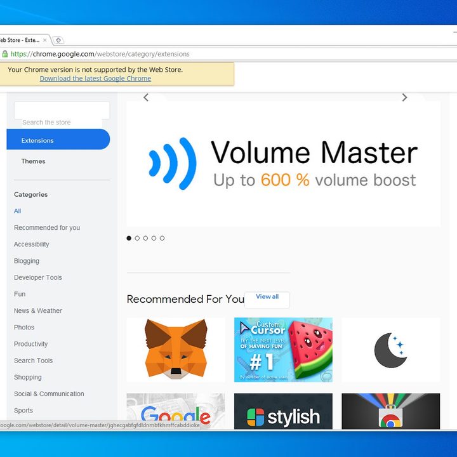The height and width of the screenshot is (457, 457).
Task: Click the Recommended For You heading
Action: coord(185,299)
